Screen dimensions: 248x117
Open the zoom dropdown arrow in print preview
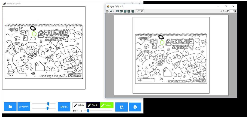(x=114, y=11)
